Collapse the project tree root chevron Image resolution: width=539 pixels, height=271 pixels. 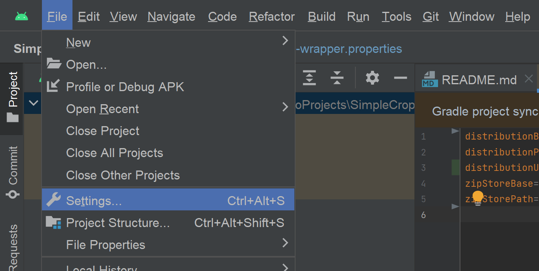34,103
